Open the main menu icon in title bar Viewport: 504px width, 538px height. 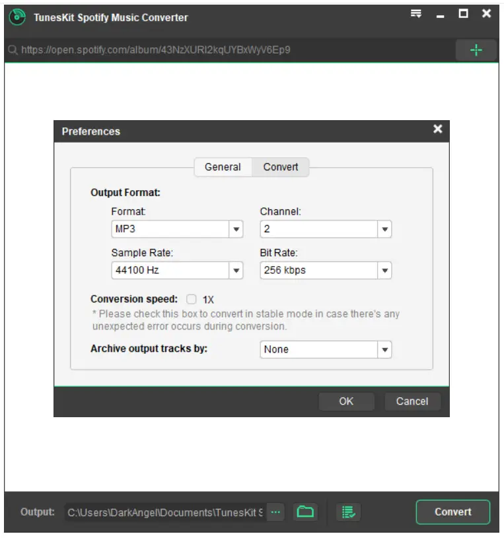(x=415, y=14)
